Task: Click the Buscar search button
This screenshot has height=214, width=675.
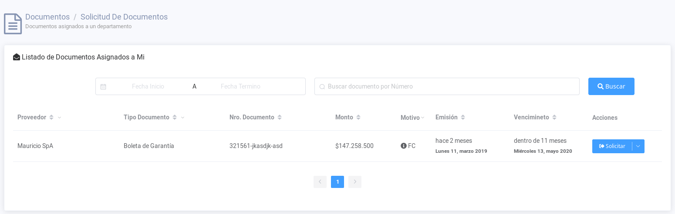Action: point(611,86)
